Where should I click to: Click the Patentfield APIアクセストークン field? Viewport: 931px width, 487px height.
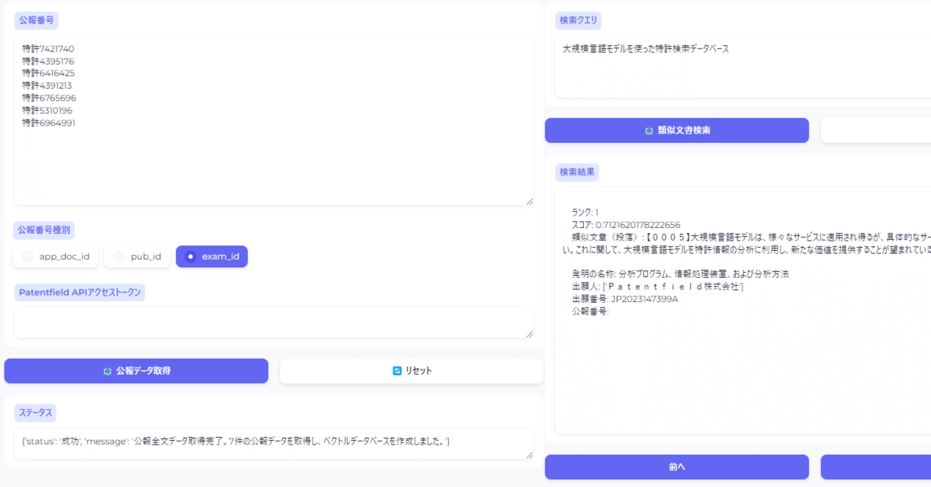point(271,323)
